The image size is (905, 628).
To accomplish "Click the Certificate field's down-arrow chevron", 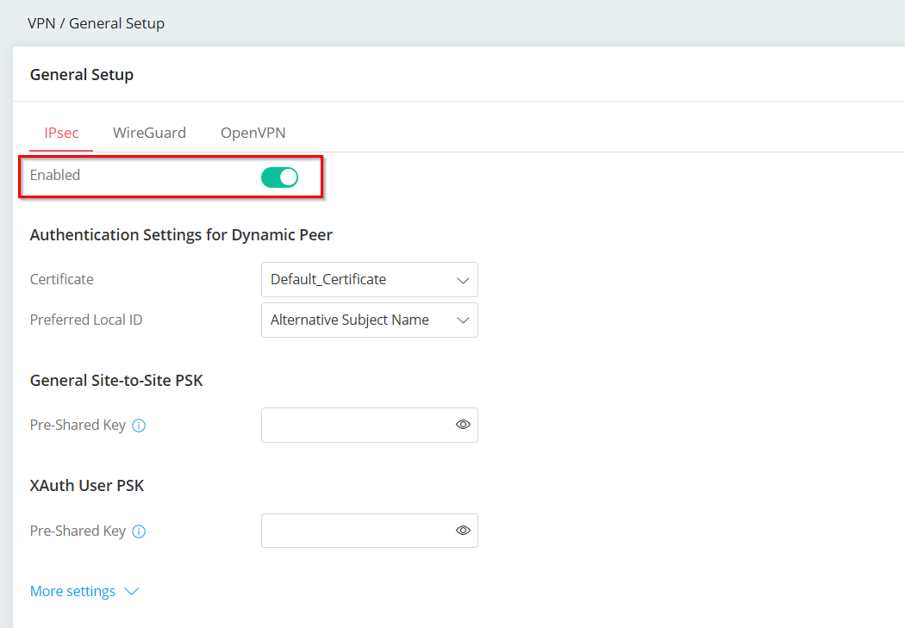I will [x=463, y=280].
